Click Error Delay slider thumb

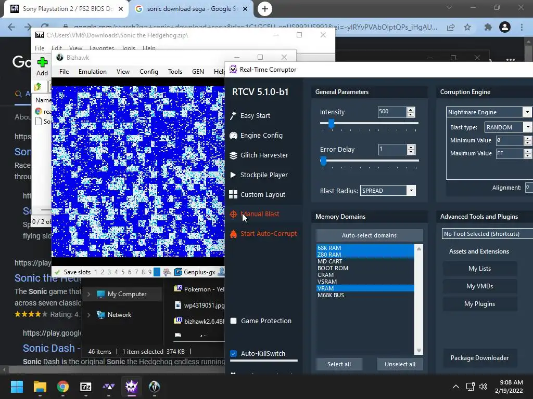323,162
